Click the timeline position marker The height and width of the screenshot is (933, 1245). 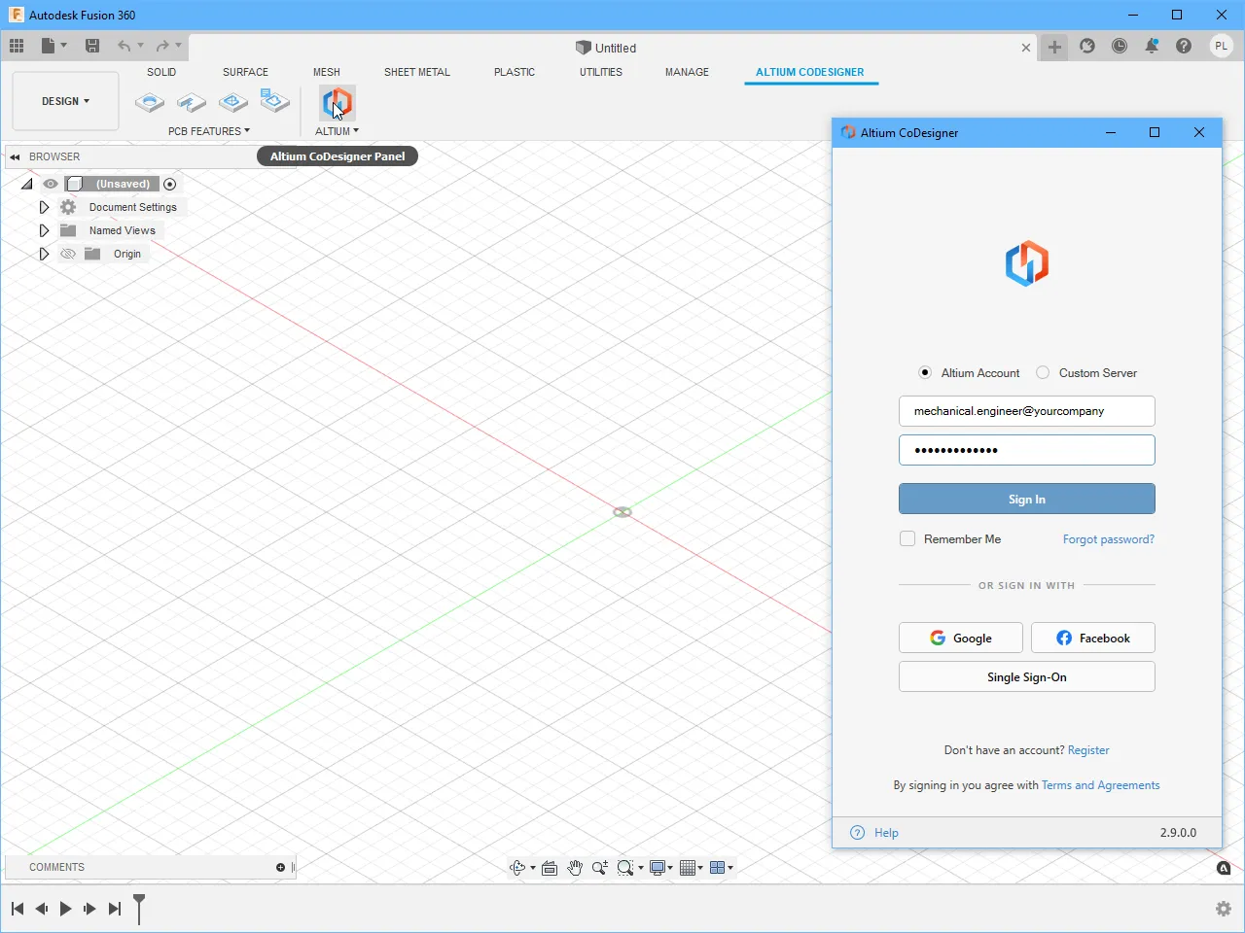click(x=139, y=908)
